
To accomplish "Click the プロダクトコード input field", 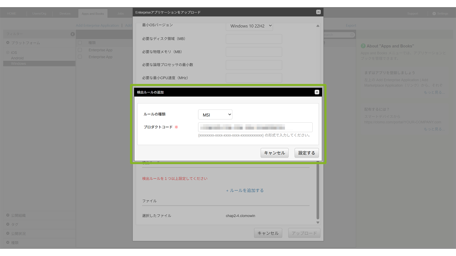I will (x=255, y=127).
